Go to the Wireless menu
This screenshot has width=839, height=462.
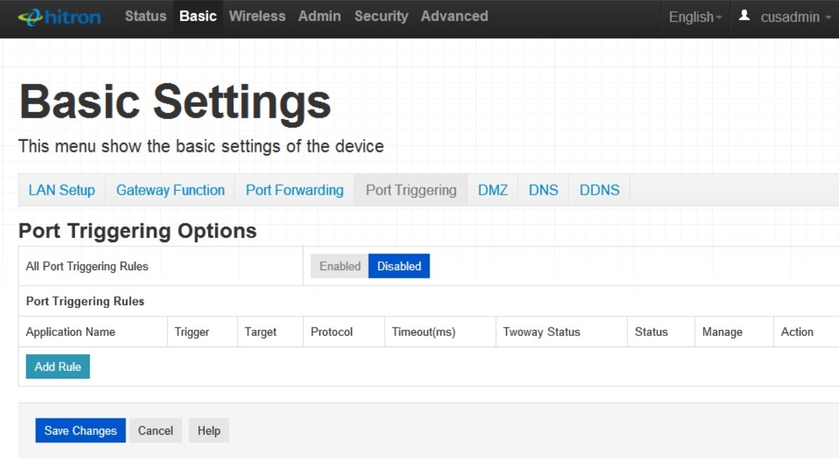tap(257, 16)
